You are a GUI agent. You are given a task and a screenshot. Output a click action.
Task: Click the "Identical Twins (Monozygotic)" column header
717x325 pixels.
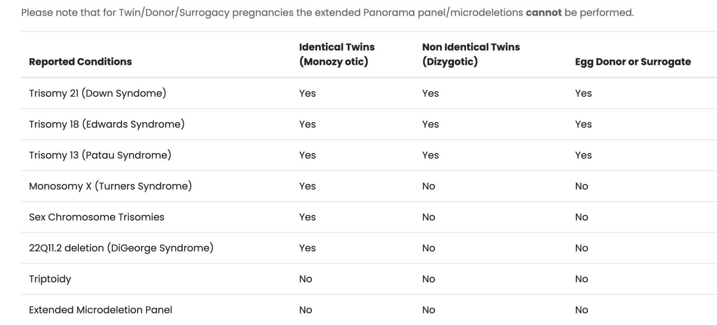pyautogui.click(x=337, y=54)
